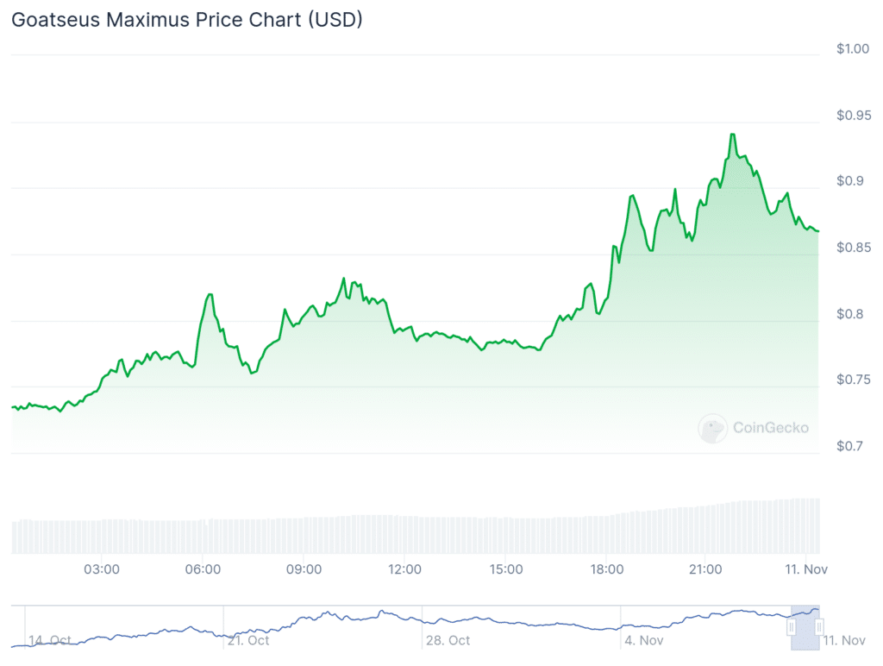Click the 12:00 time axis label
The image size is (883, 666).
pyautogui.click(x=404, y=569)
